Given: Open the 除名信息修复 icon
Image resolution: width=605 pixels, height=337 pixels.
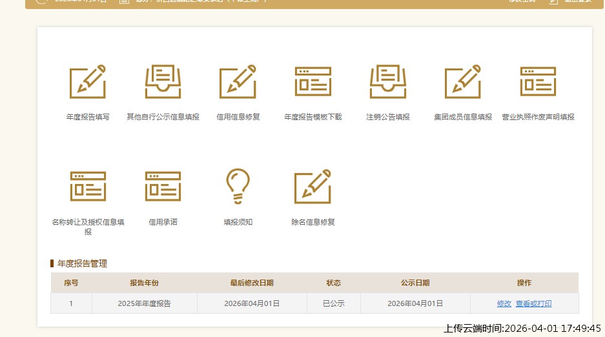Looking at the screenshot, I should pos(313,187).
